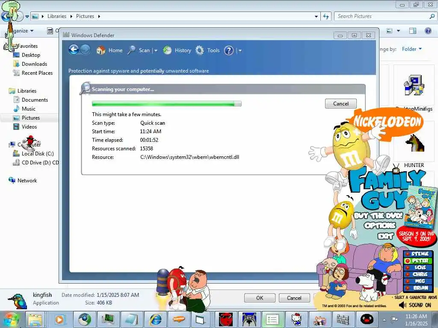Refresh the Pictures folder view
438x328 pixels.
pos(326,17)
